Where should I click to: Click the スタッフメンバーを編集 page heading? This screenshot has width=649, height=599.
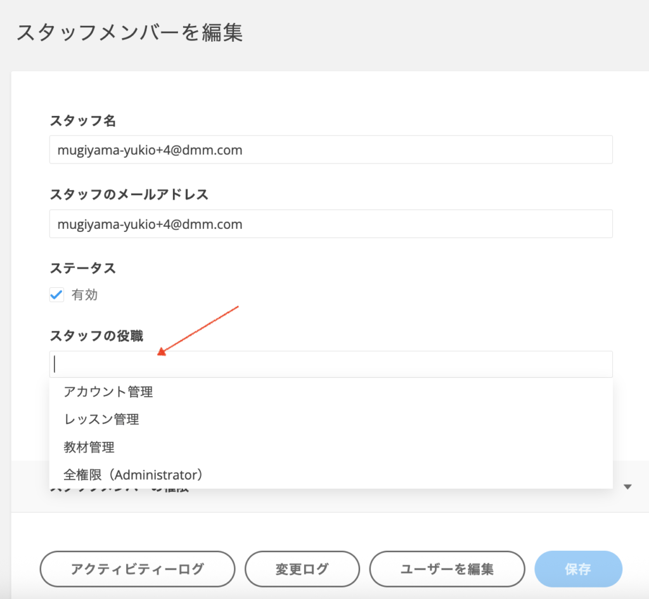point(130,33)
